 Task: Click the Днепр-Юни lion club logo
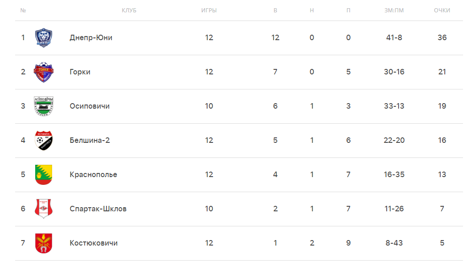[x=43, y=38]
